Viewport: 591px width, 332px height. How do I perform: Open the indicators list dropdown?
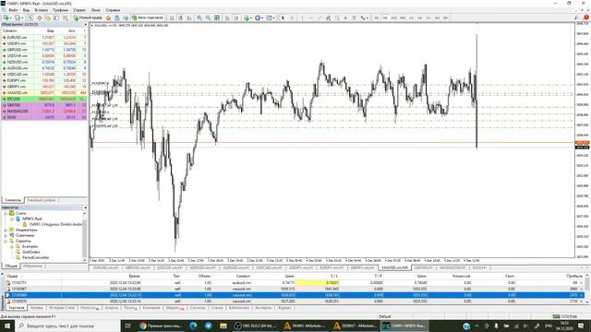[x=247, y=18]
